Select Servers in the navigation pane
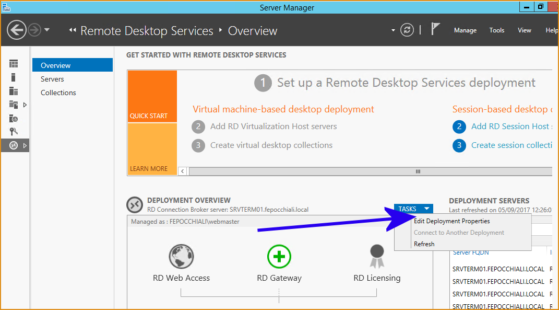 [x=52, y=79]
